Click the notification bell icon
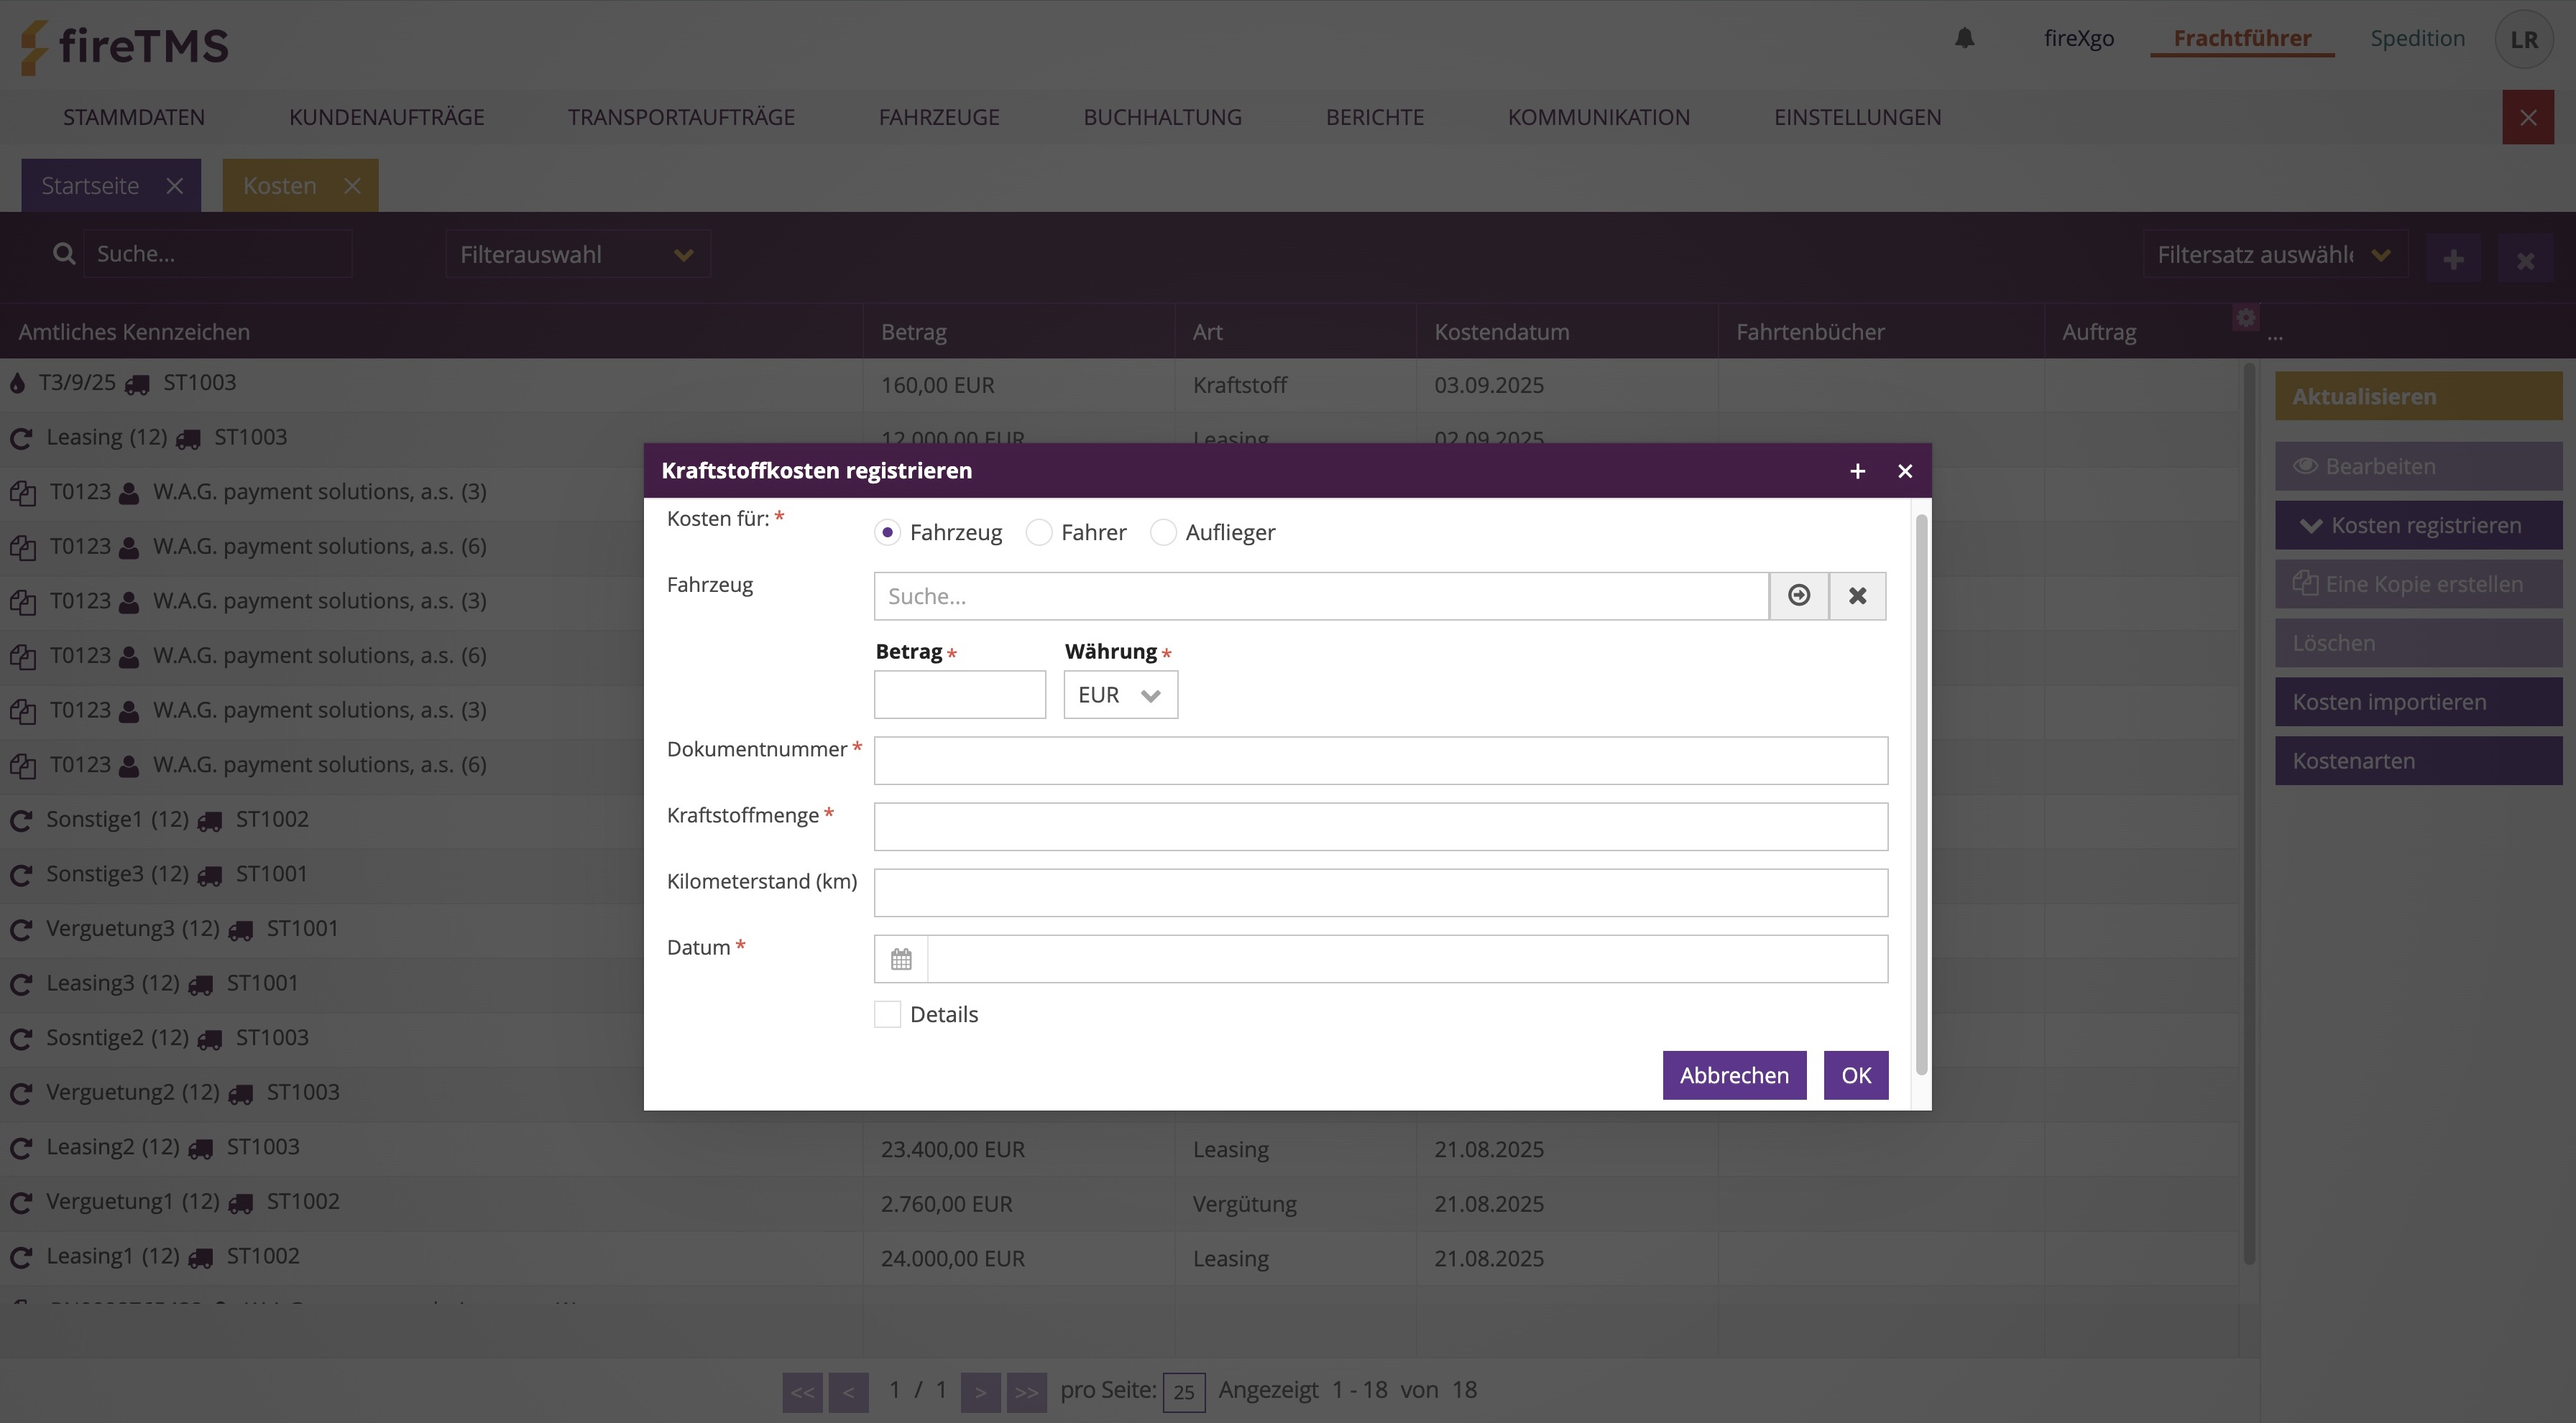Image resolution: width=2576 pixels, height=1423 pixels. (1964, 38)
